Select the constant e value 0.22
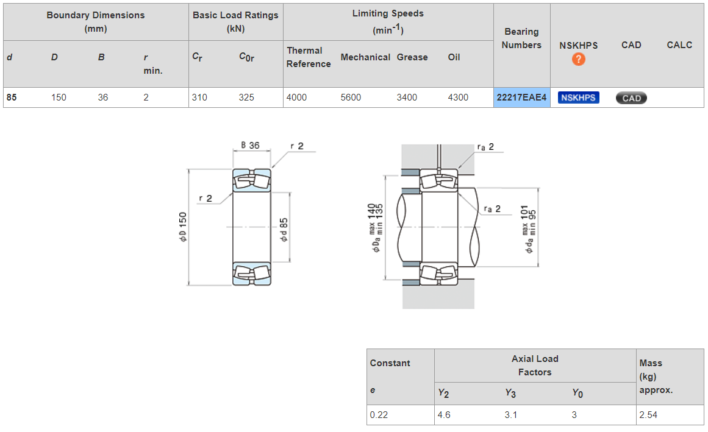 379,415
